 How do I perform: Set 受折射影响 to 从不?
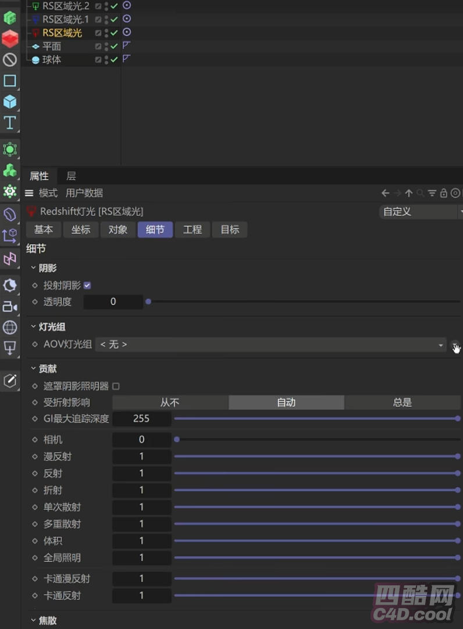pyautogui.click(x=170, y=403)
